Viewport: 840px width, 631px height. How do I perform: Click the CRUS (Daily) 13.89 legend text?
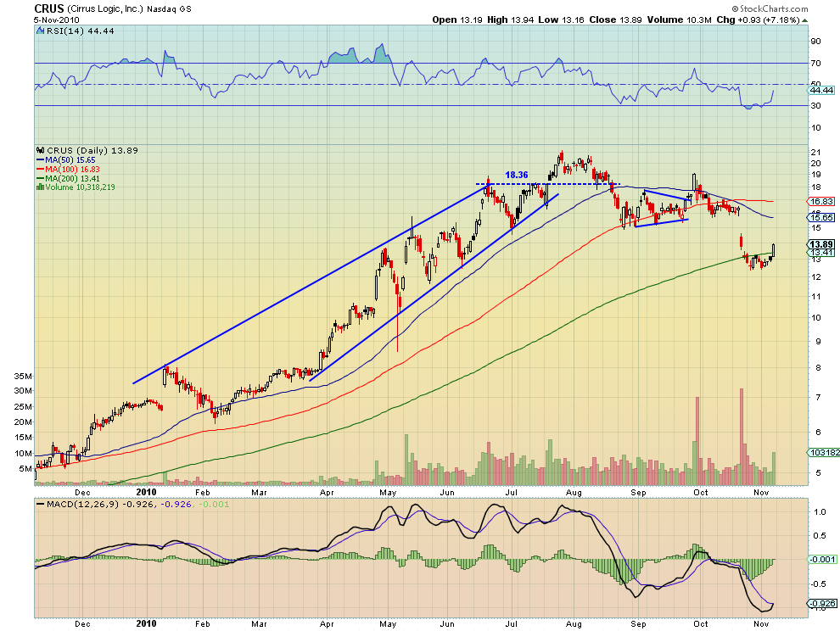point(92,150)
